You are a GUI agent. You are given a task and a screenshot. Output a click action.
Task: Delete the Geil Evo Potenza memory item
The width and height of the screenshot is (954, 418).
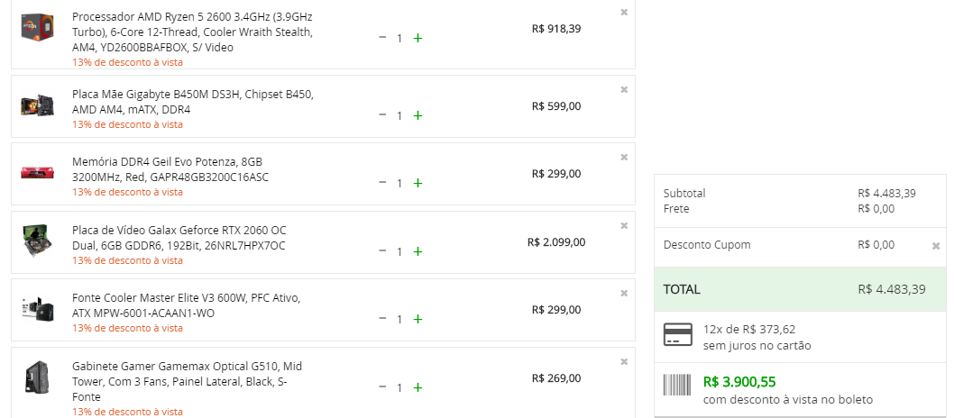(x=624, y=158)
